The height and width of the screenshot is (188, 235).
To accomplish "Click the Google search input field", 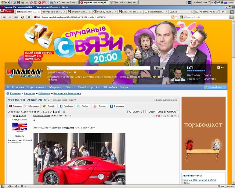I will pyautogui.click(x=207, y=17).
